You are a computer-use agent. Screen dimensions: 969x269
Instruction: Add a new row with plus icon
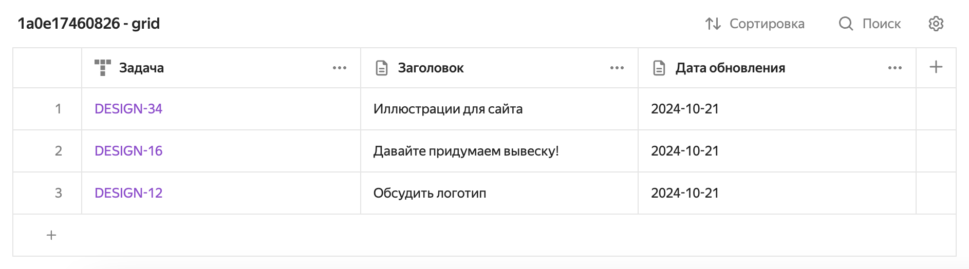coord(51,235)
